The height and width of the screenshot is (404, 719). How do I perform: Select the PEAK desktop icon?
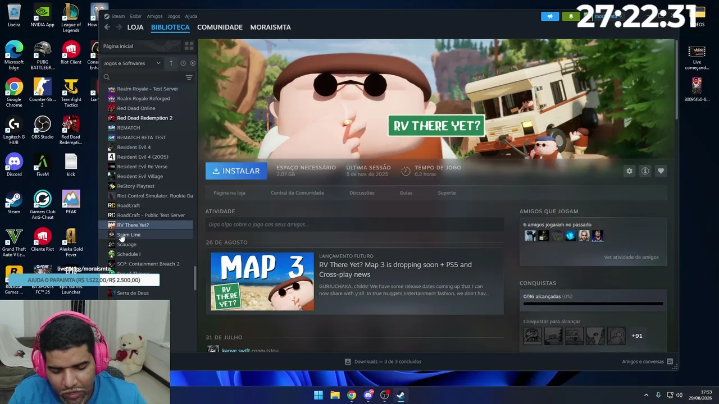[71, 203]
